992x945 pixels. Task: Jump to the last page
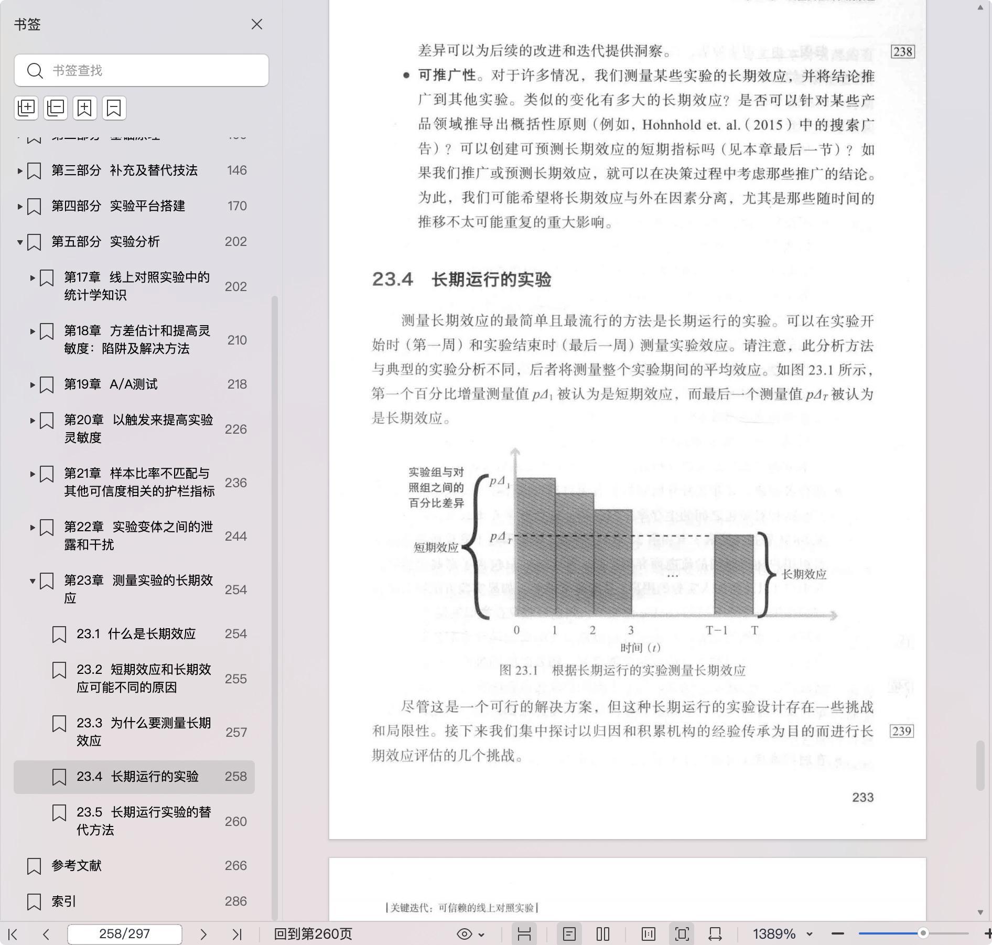(237, 934)
